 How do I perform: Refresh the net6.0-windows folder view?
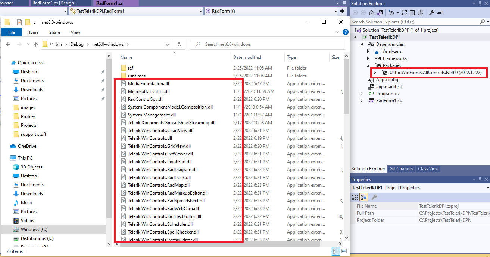pos(179,44)
